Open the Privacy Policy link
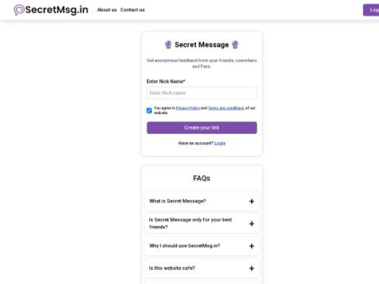Image resolution: width=379 pixels, height=284 pixels. [x=188, y=108]
